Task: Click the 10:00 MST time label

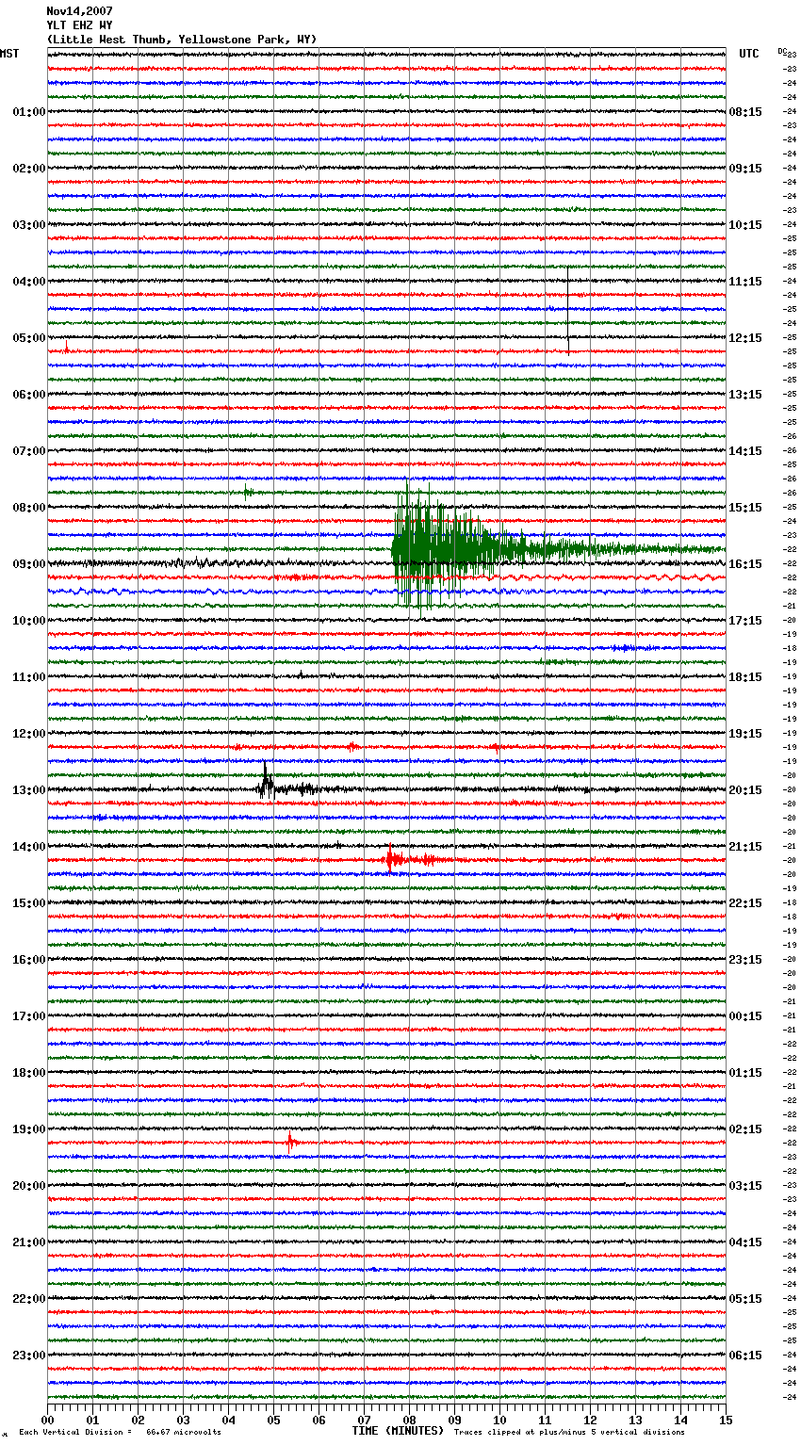Action: pos(29,621)
